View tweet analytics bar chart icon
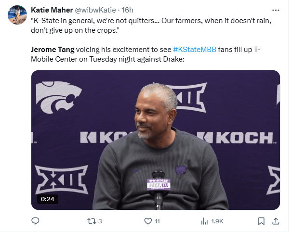The image size is (292, 232). coord(204,221)
